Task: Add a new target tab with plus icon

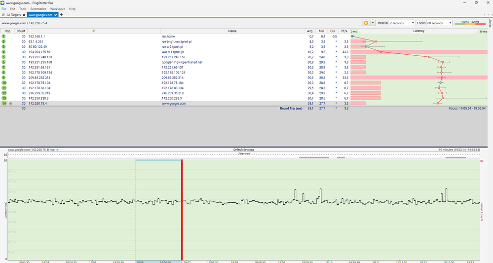Action: coord(61,15)
